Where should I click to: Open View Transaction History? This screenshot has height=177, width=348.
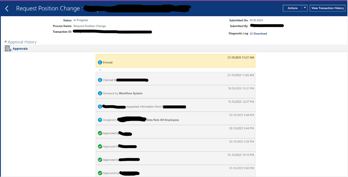(328, 8)
